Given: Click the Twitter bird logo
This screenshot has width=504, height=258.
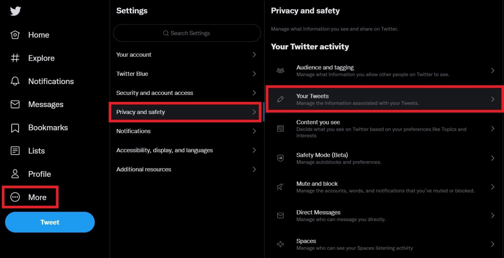Looking at the screenshot, I should coord(15,11).
